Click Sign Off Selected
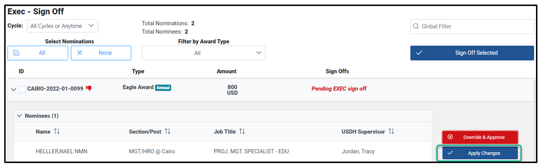Screen dimensions: 540x168 [472, 53]
